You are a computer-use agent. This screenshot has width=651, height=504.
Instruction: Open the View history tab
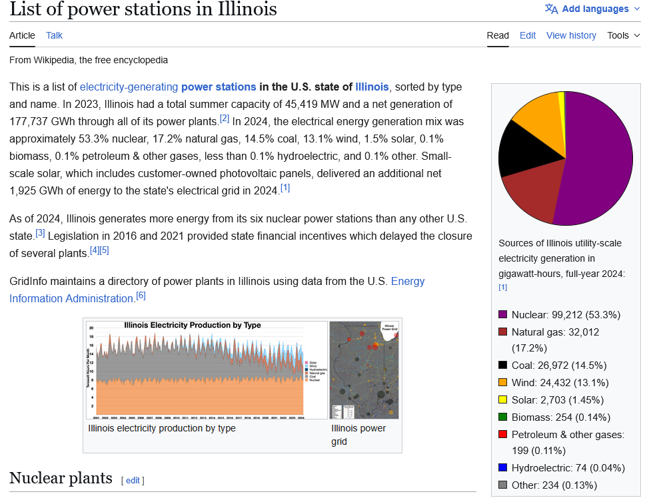pos(571,36)
